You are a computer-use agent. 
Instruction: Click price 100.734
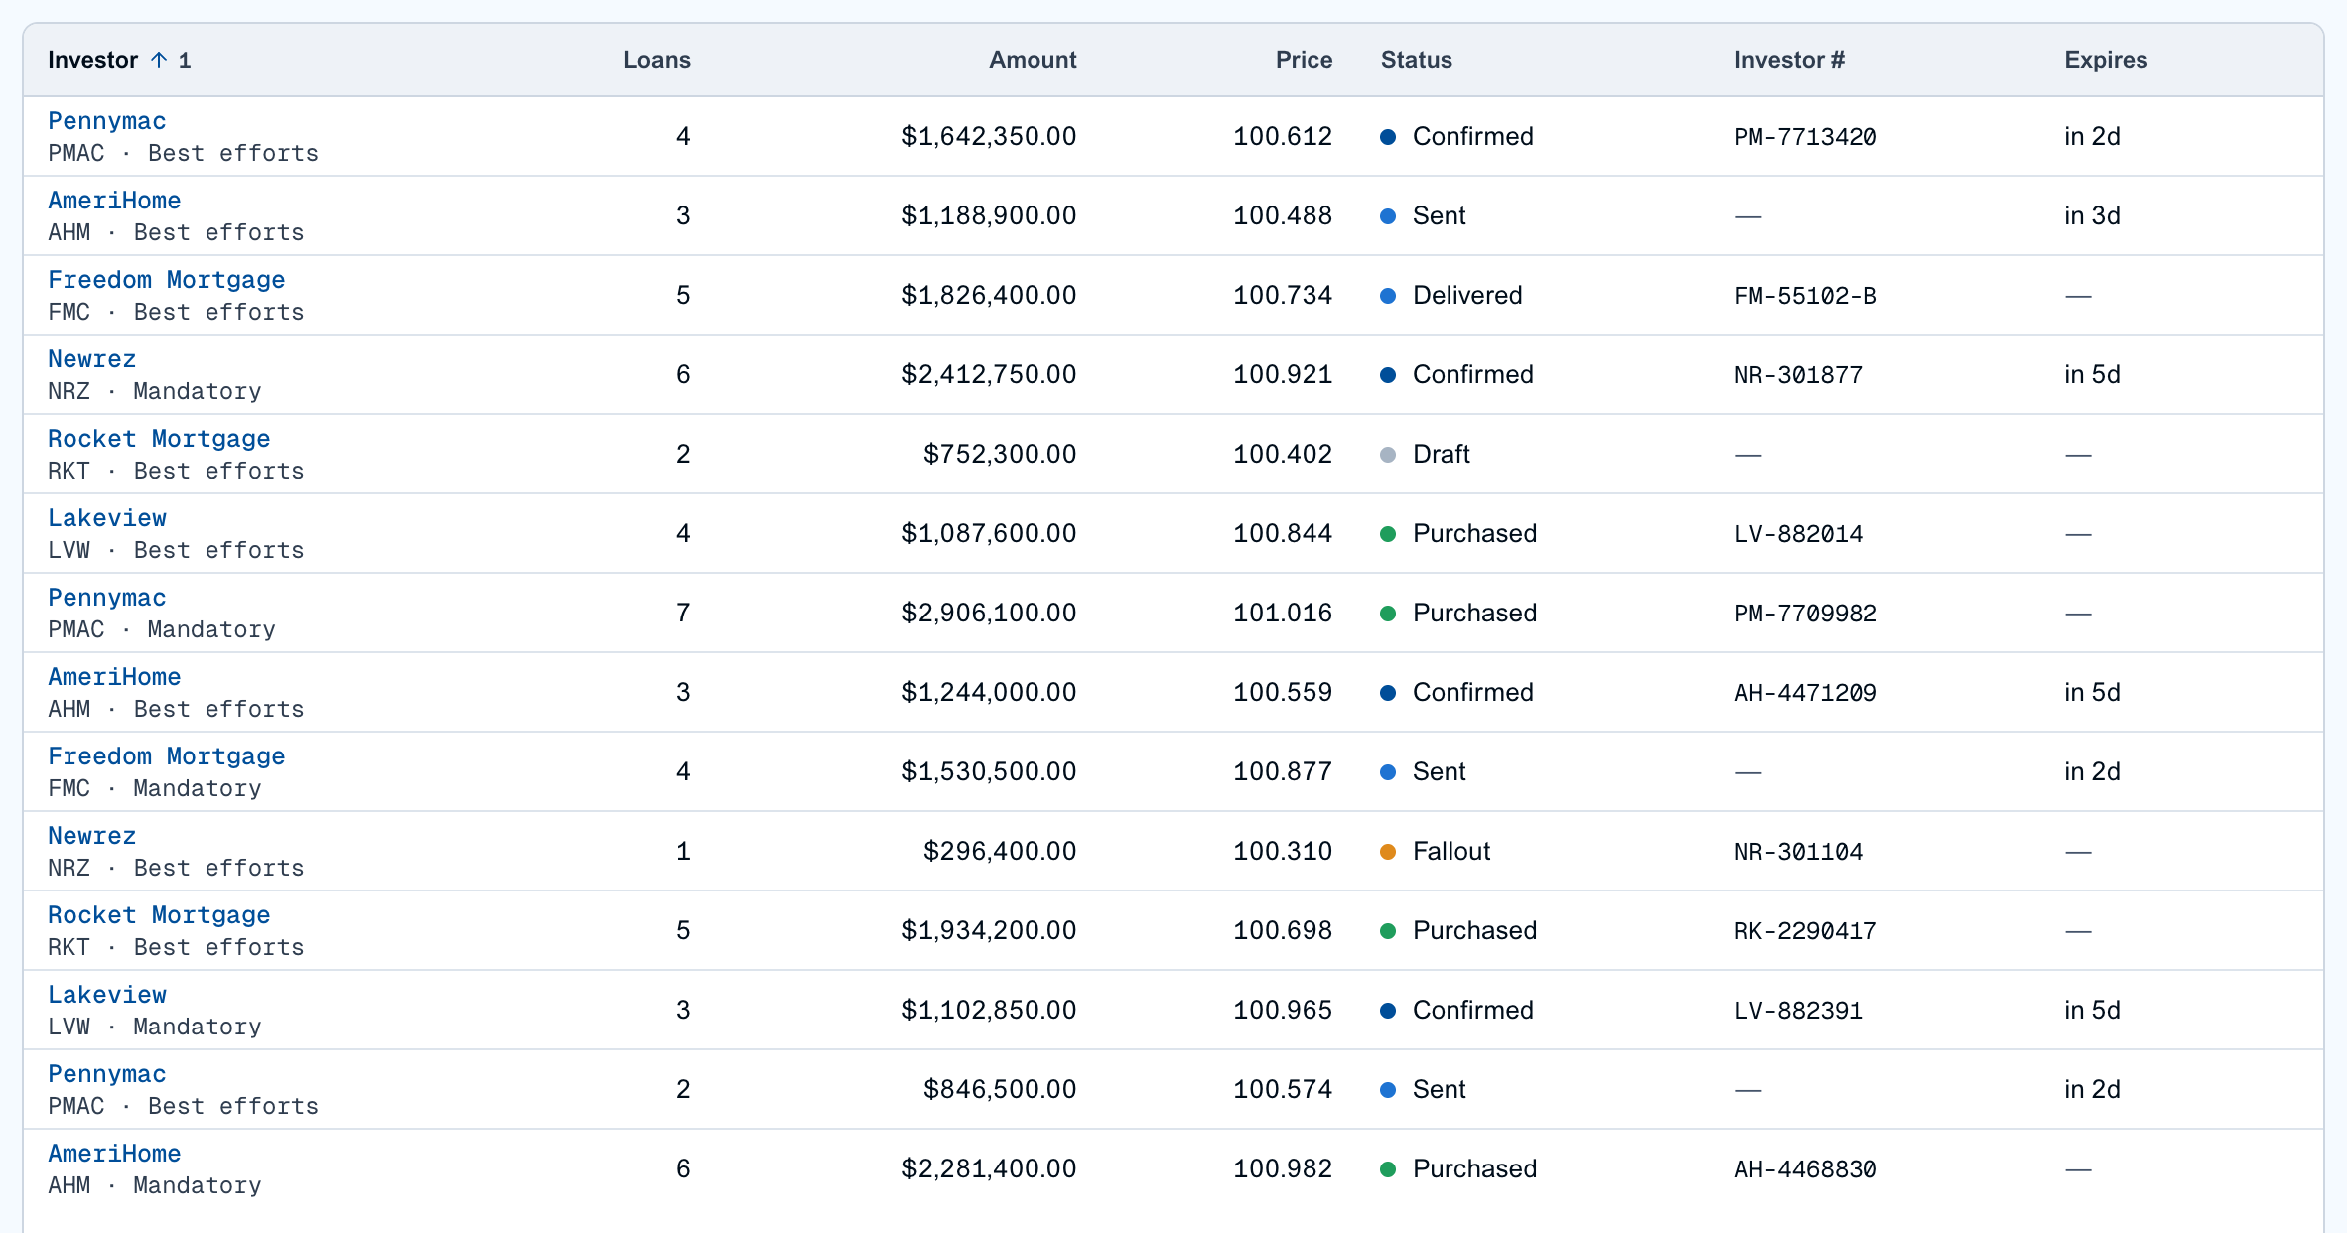[1283, 295]
